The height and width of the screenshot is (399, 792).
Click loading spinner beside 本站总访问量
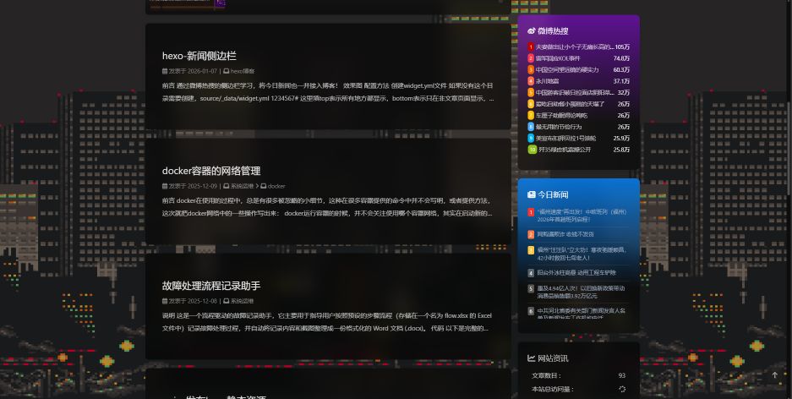point(622,389)
